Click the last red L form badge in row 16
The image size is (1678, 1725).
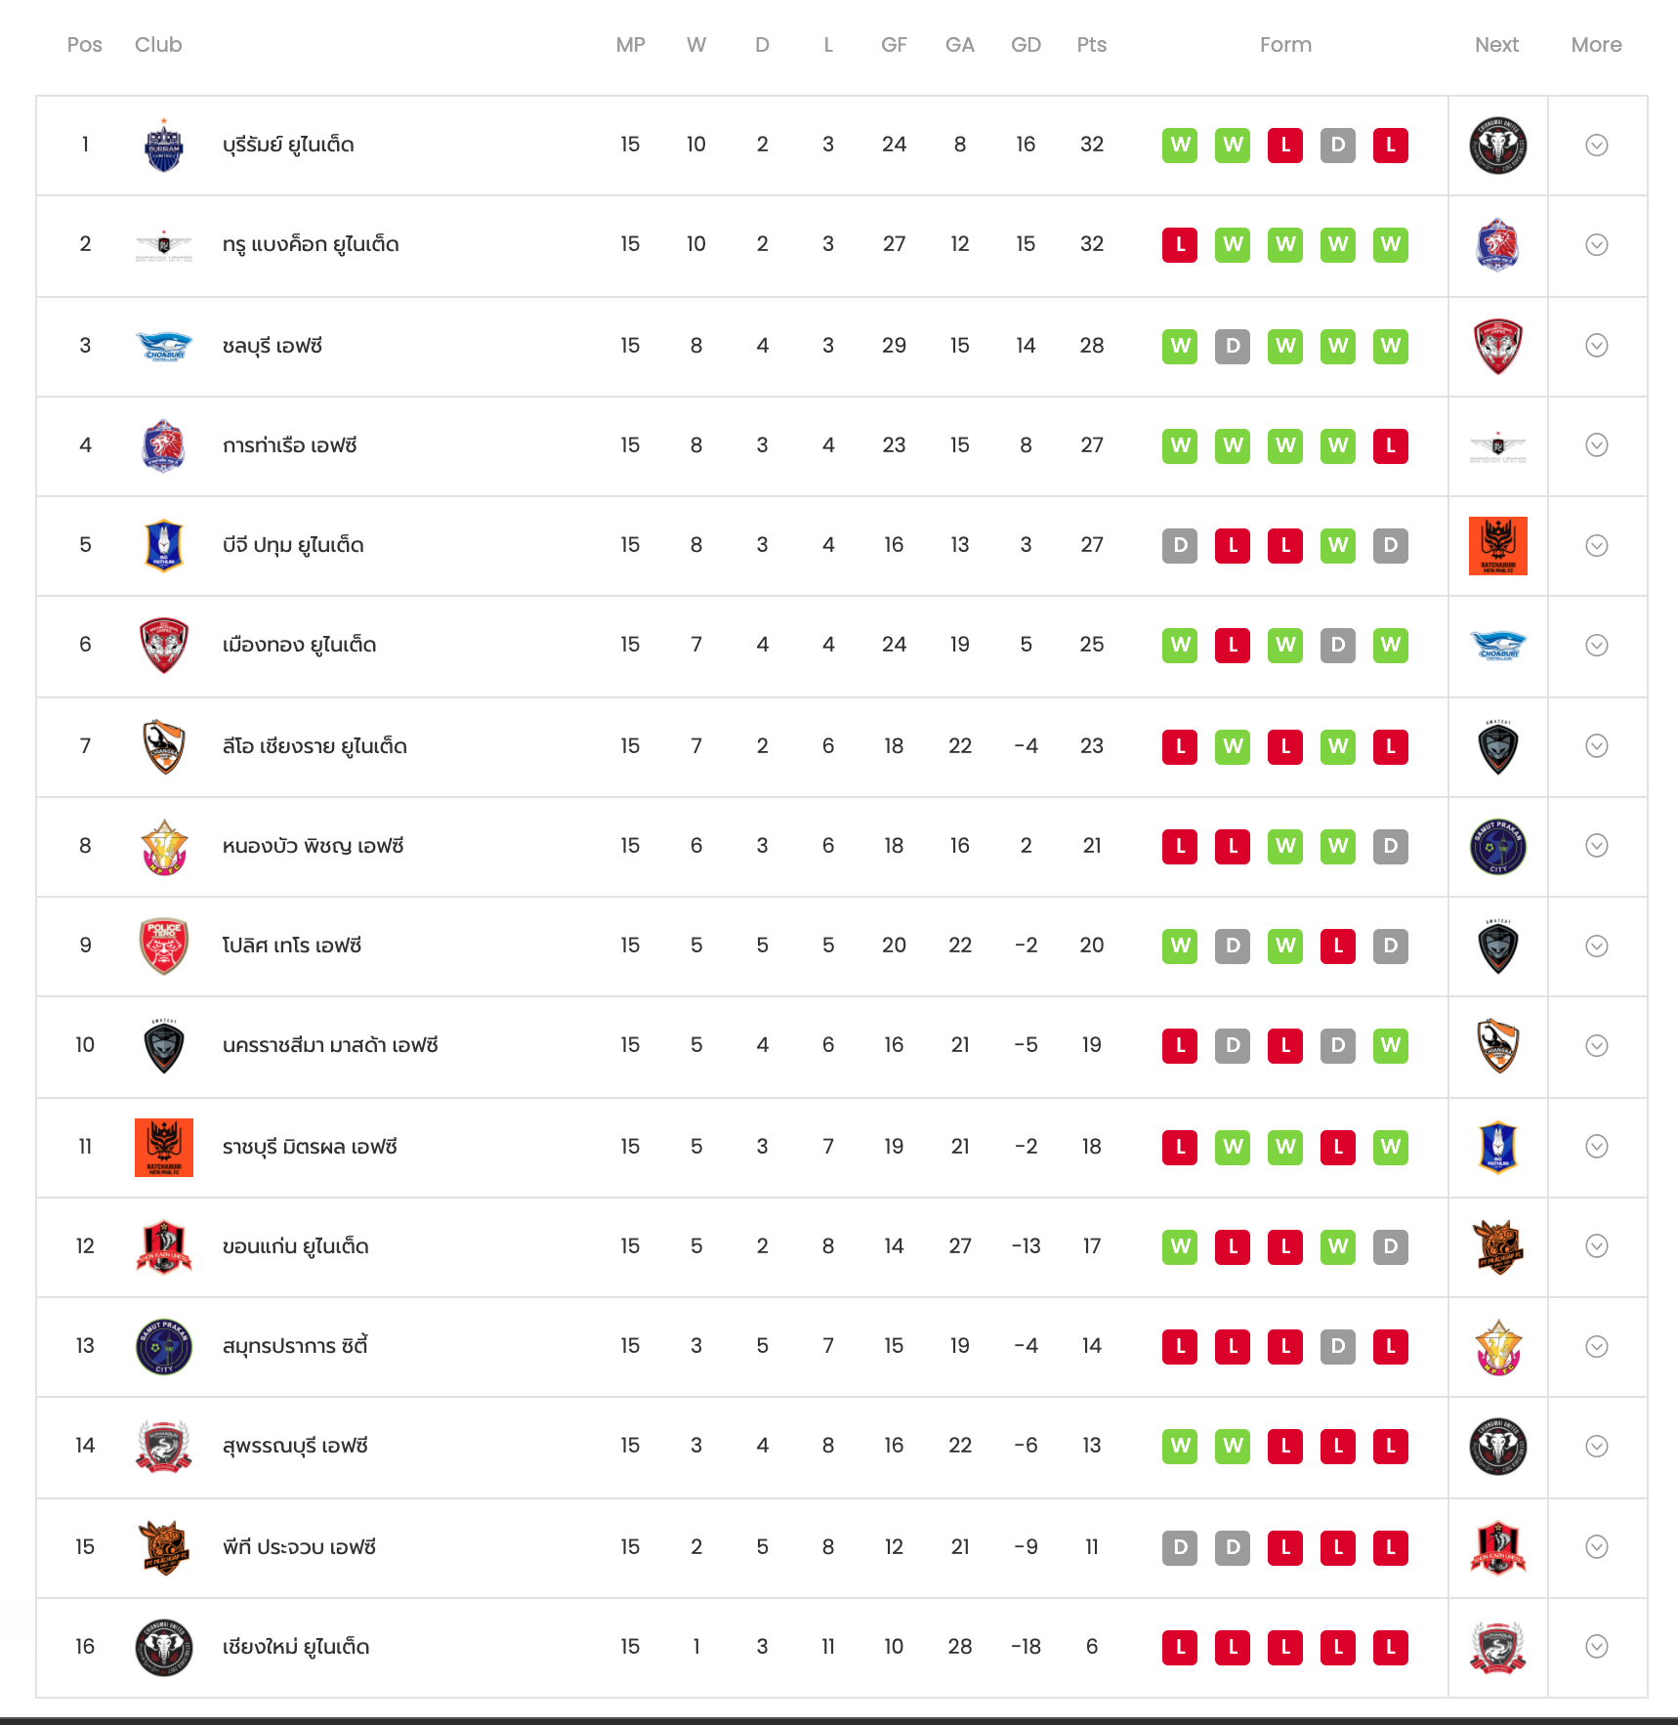1391,1647
